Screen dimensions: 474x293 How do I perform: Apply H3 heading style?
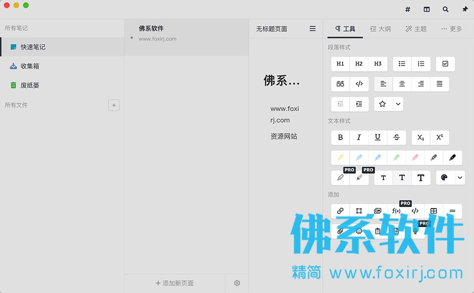click(378, 64)
